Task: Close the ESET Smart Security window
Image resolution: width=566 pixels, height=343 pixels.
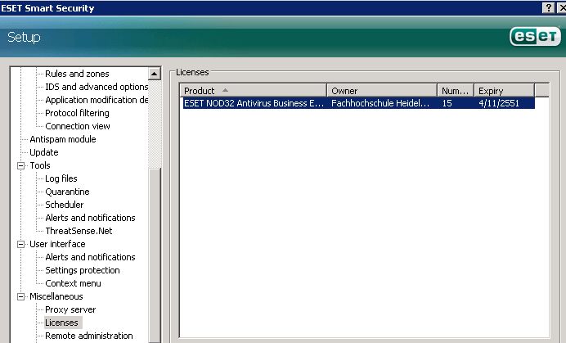Action: [562, 8]
